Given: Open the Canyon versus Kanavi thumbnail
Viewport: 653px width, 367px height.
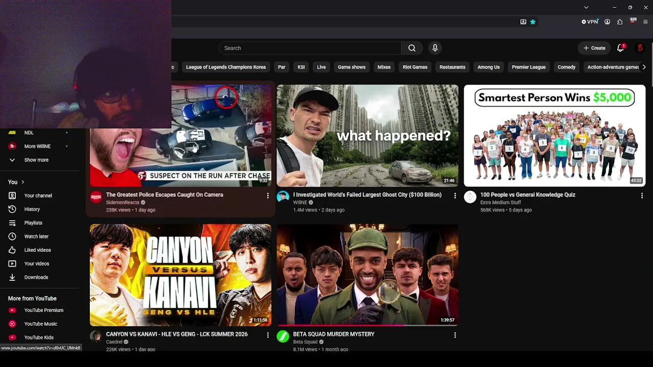Looking at the screenshot, I should point(181,275).
